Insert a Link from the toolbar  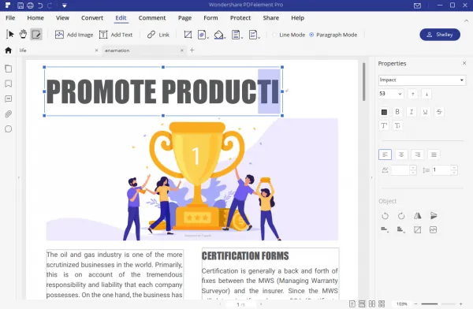pyautogui.click(x=158, y=35)
